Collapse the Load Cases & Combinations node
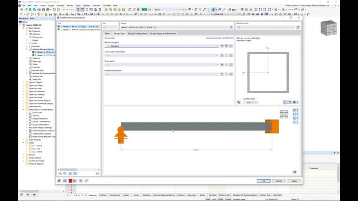 [23, 109]
